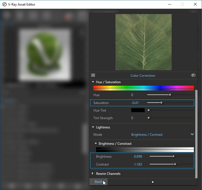This screenshot has height=190, width=202.
Task: Collapse the Brightness / Constrast subsection
Action: (96, 144)
